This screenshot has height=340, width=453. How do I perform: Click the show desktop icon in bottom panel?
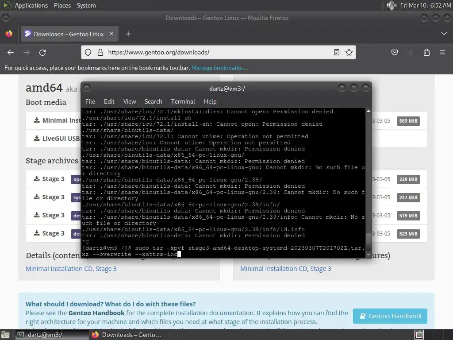click(x=5, y=335)
